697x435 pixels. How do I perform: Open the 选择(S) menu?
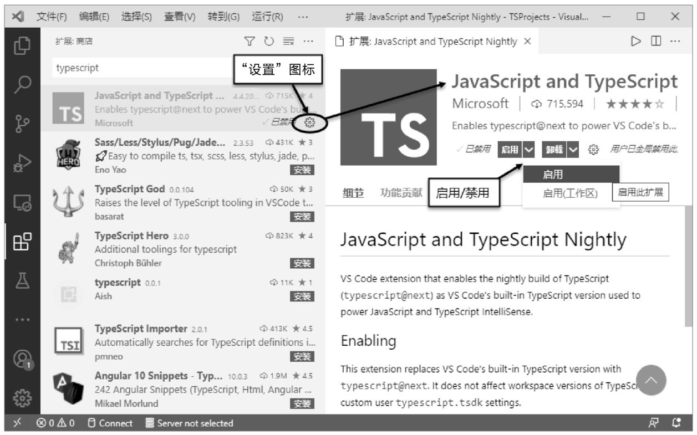(137, 17)
